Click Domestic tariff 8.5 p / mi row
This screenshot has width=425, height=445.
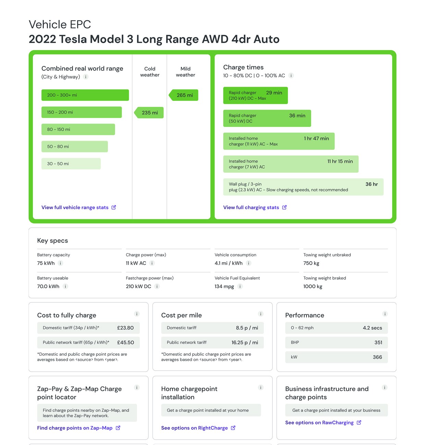pos(212,328)
